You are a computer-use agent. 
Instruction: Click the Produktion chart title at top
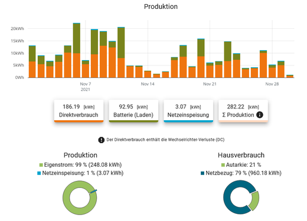(x=161, y=6)
